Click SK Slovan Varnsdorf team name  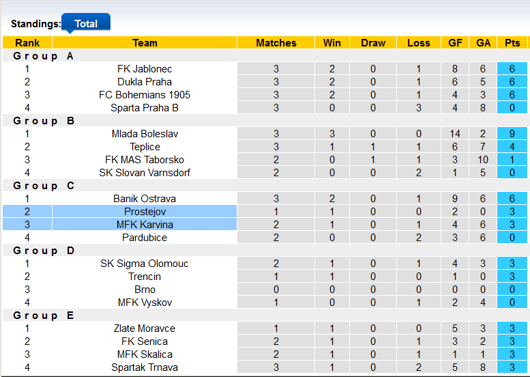[x=145, y=173]
